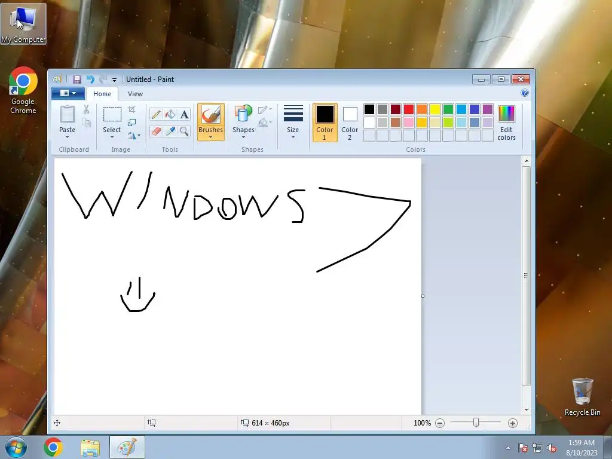Choose the purple color swatch
This screenshot has height=459, width=612.
click(488, 109)
